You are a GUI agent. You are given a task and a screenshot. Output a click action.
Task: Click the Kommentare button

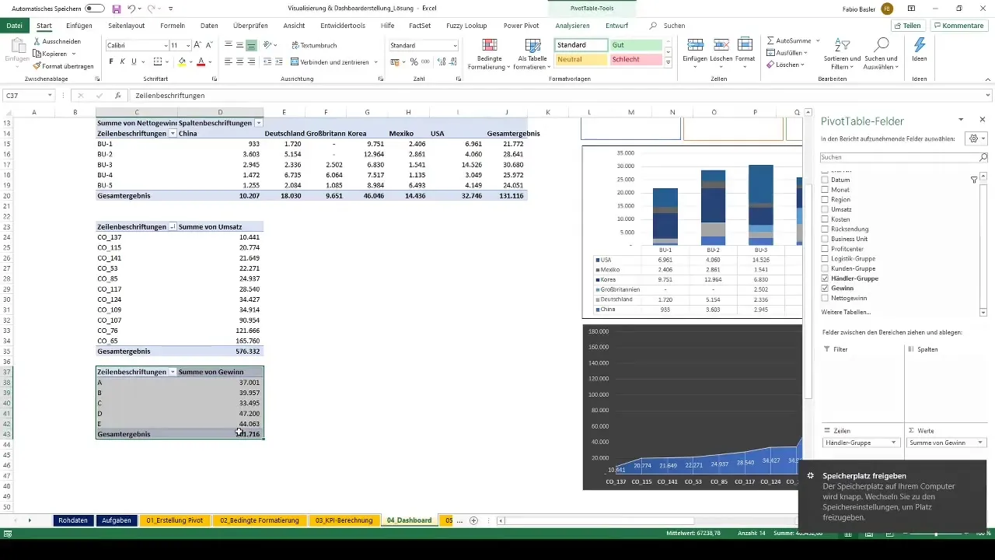[958, 26]
